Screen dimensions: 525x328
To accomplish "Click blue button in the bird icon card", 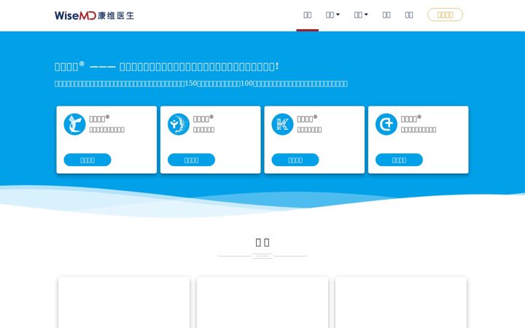I will click(87, 160).
